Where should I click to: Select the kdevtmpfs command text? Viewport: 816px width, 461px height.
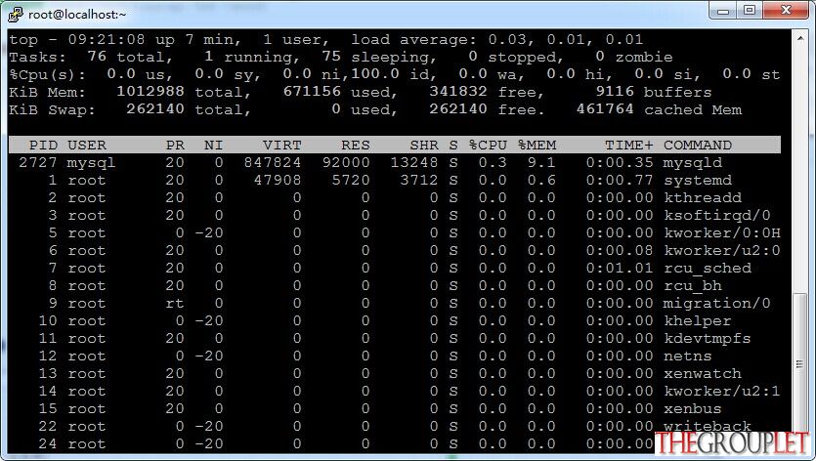pyautogui.click(x=708, y=339)
